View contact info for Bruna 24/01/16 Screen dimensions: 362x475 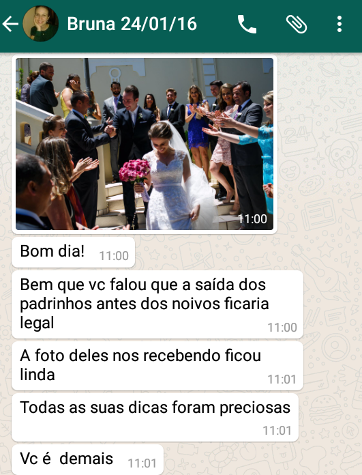pyautogui.click(x=132, y=24)
